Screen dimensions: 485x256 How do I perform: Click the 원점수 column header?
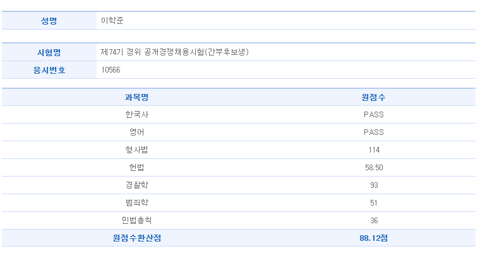(x=373, y=97)
